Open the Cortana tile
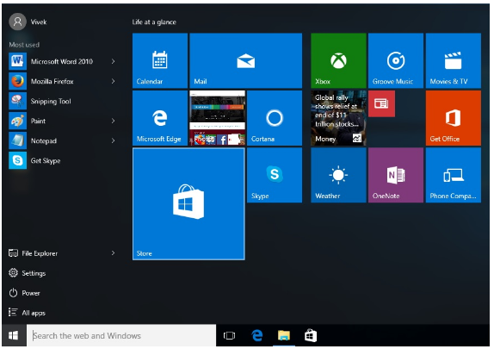The height and width of the screenshot is (349, 494). (275, 118)
